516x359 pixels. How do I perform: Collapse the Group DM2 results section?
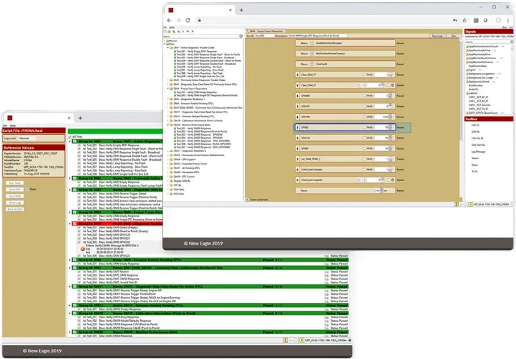(x=70, y=177)
